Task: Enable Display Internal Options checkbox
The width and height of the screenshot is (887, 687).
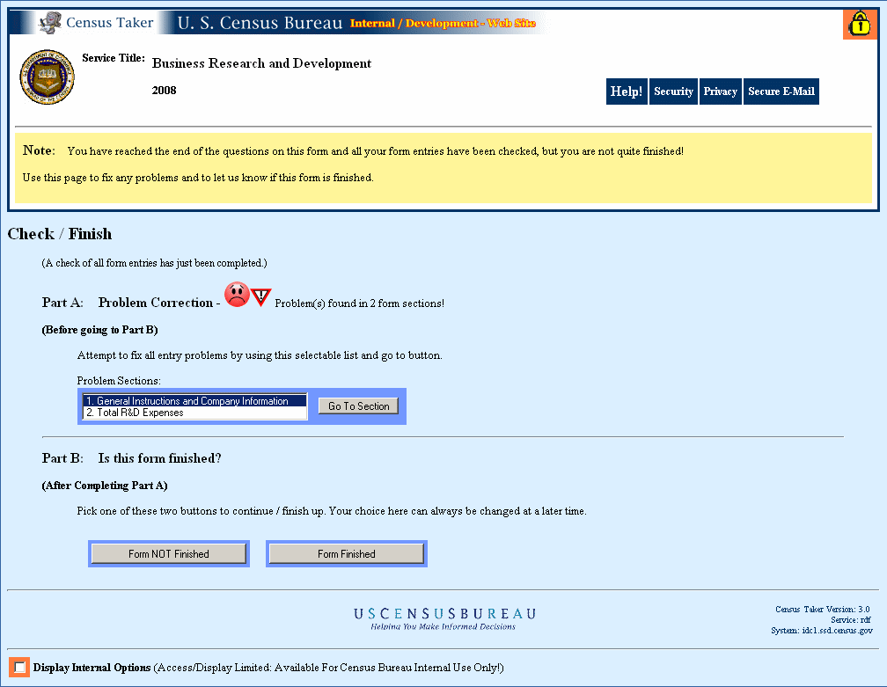Action: 19,668
